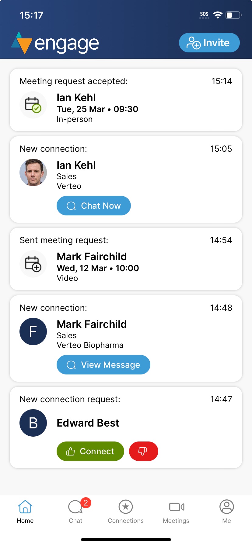Tap the accepted meeting calendar icon

tap(33, 105)
